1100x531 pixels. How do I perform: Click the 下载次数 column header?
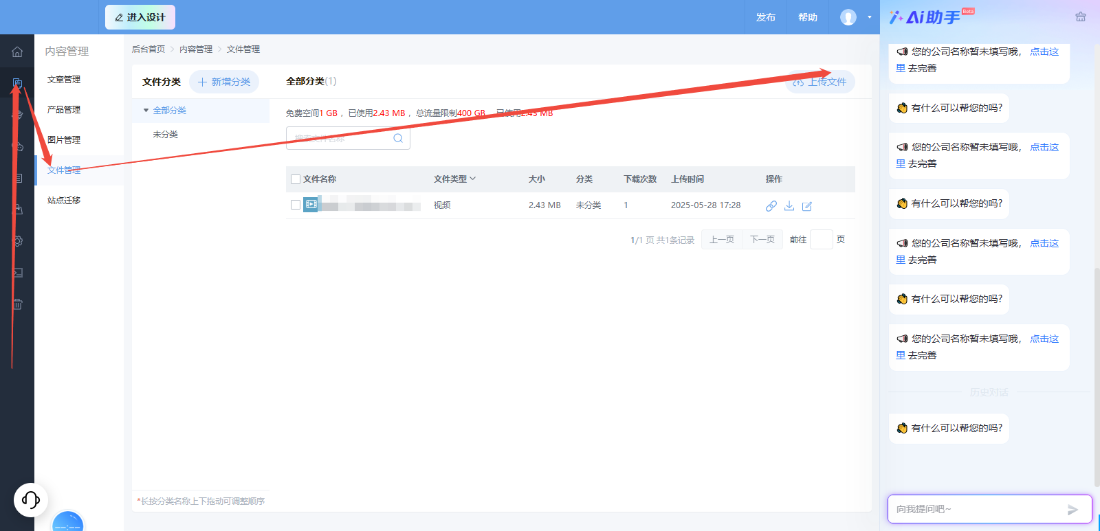pyautogui.click(x=640, y=179)
